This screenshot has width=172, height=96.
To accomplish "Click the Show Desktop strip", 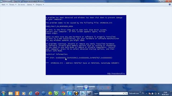I will (x=171, y=94).
